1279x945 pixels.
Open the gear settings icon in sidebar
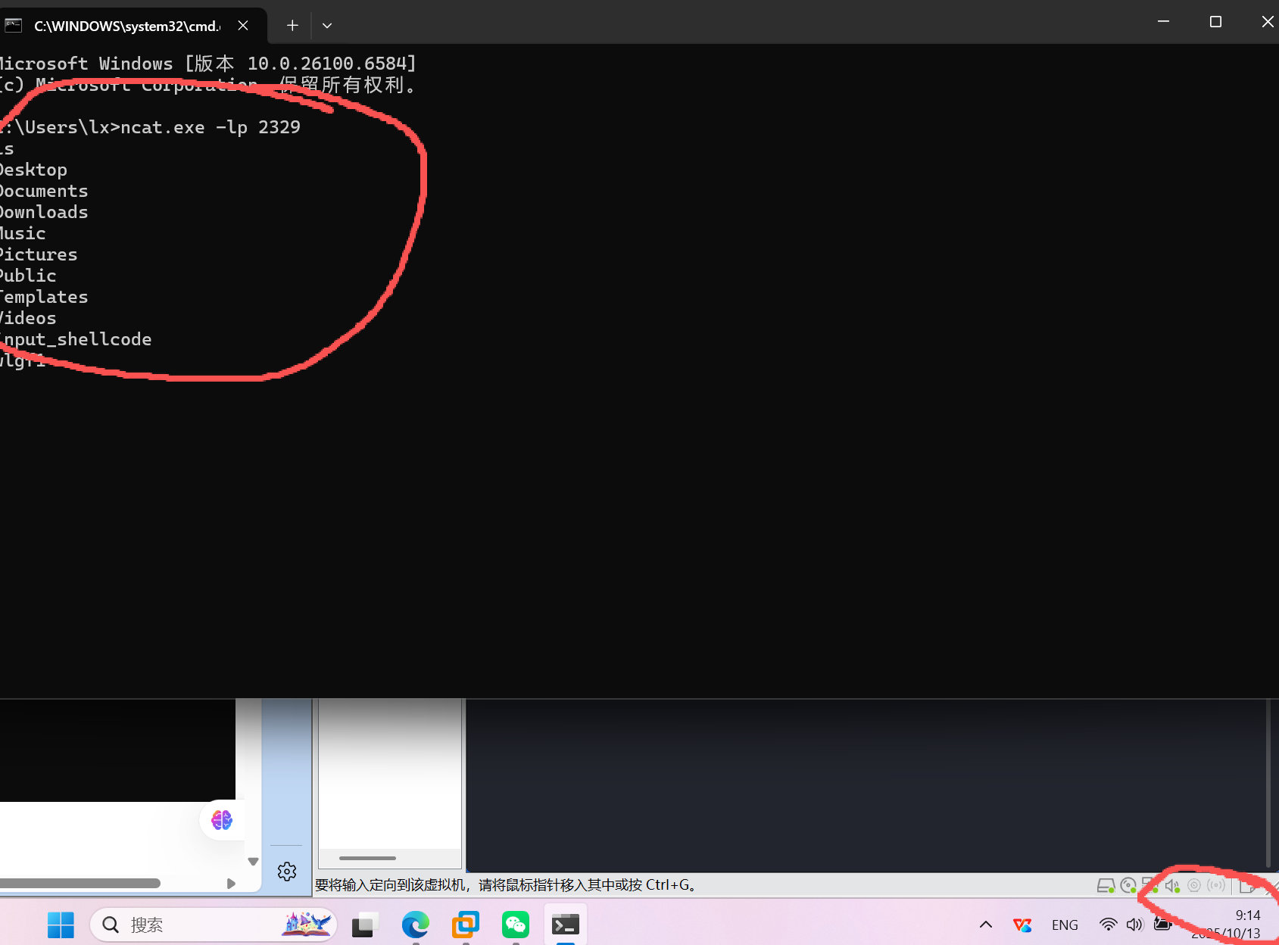point(287,872)
